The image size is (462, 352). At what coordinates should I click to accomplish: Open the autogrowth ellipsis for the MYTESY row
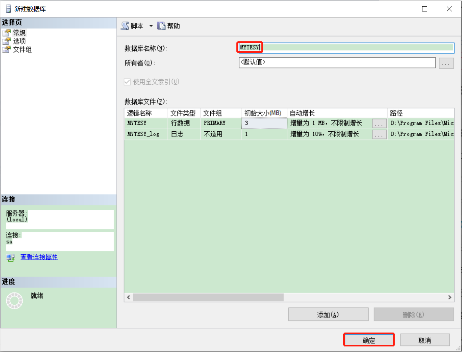[x=379, y=123]
